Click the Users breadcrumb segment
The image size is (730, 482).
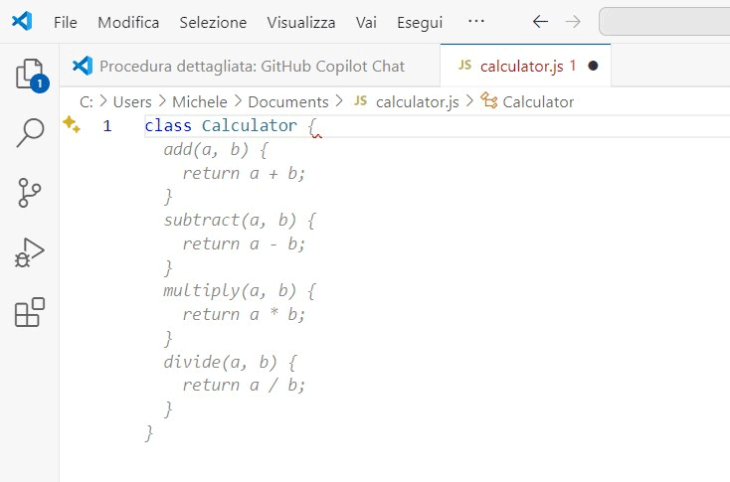pyautogui.click(x=132, y=102)
